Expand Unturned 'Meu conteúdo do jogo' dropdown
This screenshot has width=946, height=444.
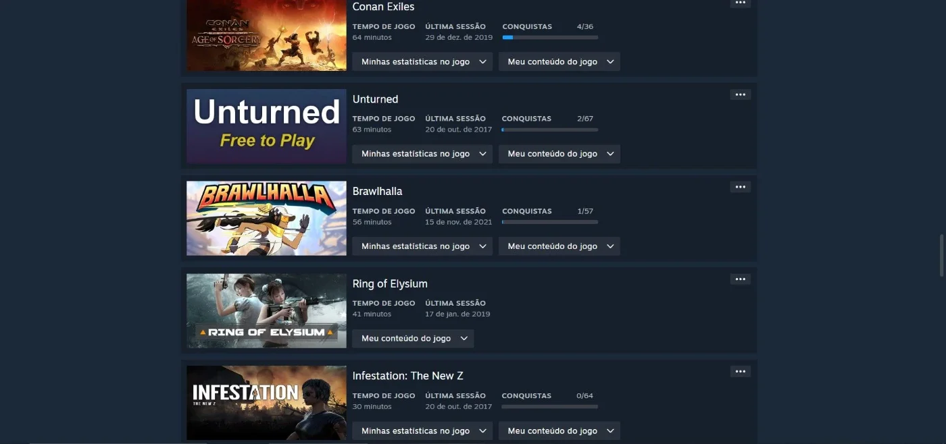[x=559, y=154]
